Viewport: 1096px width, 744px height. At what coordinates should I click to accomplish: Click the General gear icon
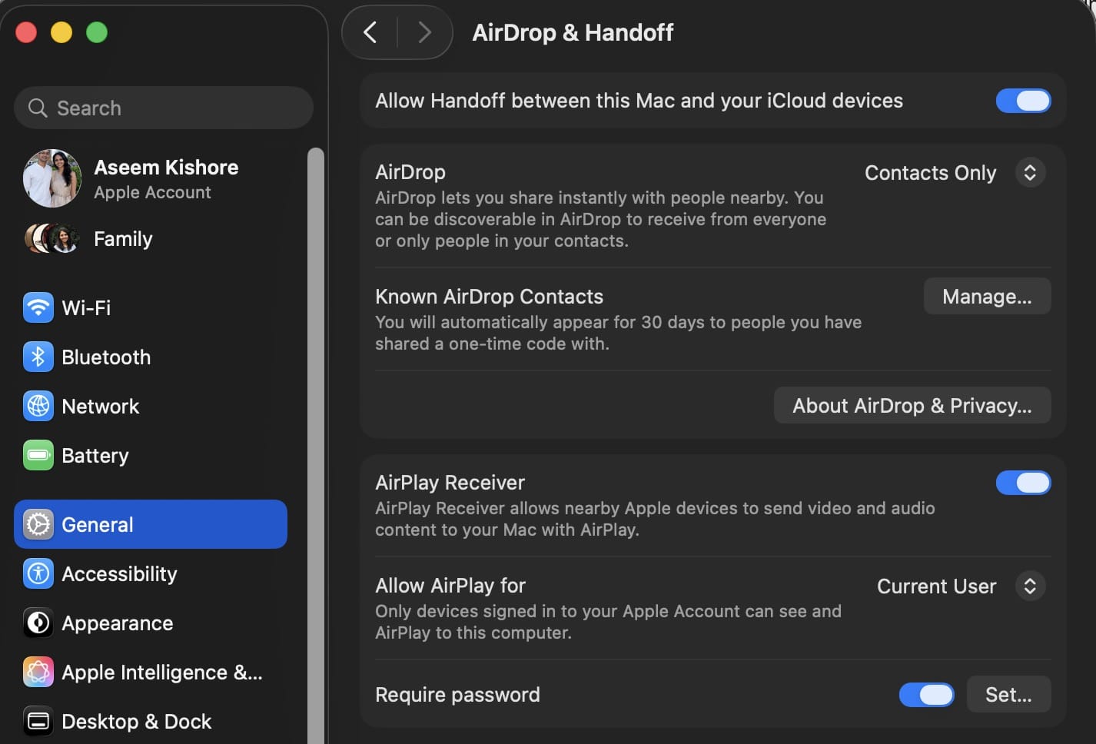click(x=38, y=525)
